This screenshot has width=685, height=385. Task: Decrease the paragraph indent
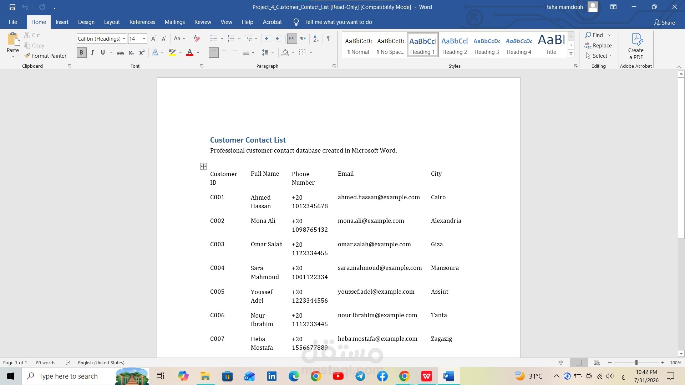click(x=268, y=38)
